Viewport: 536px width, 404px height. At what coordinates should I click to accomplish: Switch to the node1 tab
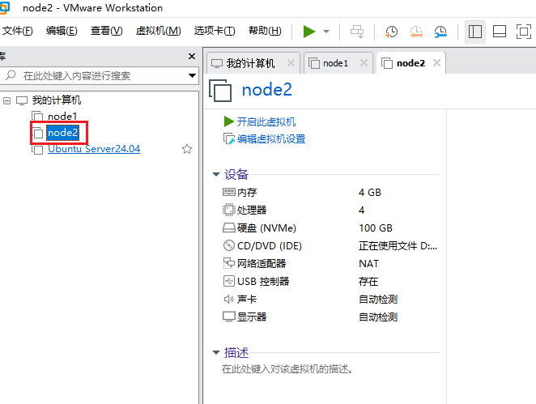(x=335, y=63)
